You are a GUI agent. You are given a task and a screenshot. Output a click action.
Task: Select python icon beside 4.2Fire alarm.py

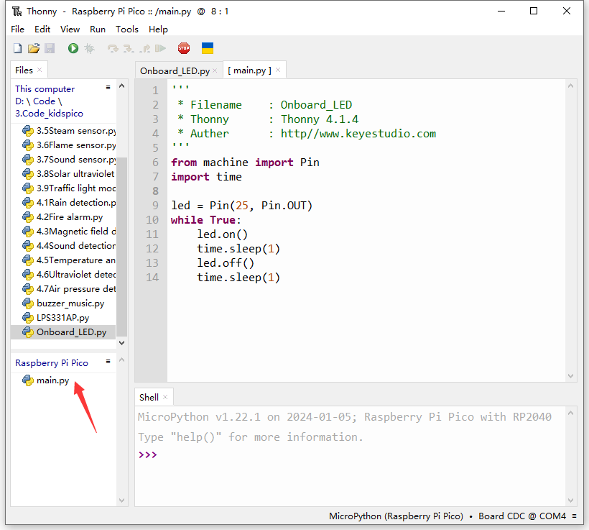click(28, 217)
